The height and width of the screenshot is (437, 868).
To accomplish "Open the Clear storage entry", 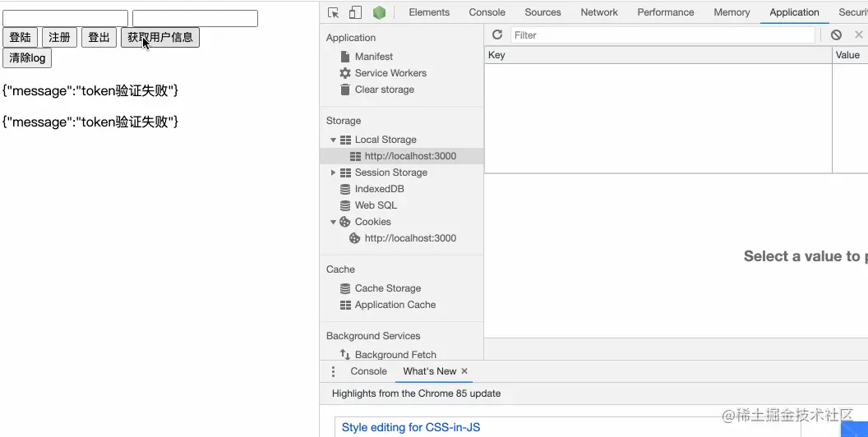I will (x=384, y=90).
